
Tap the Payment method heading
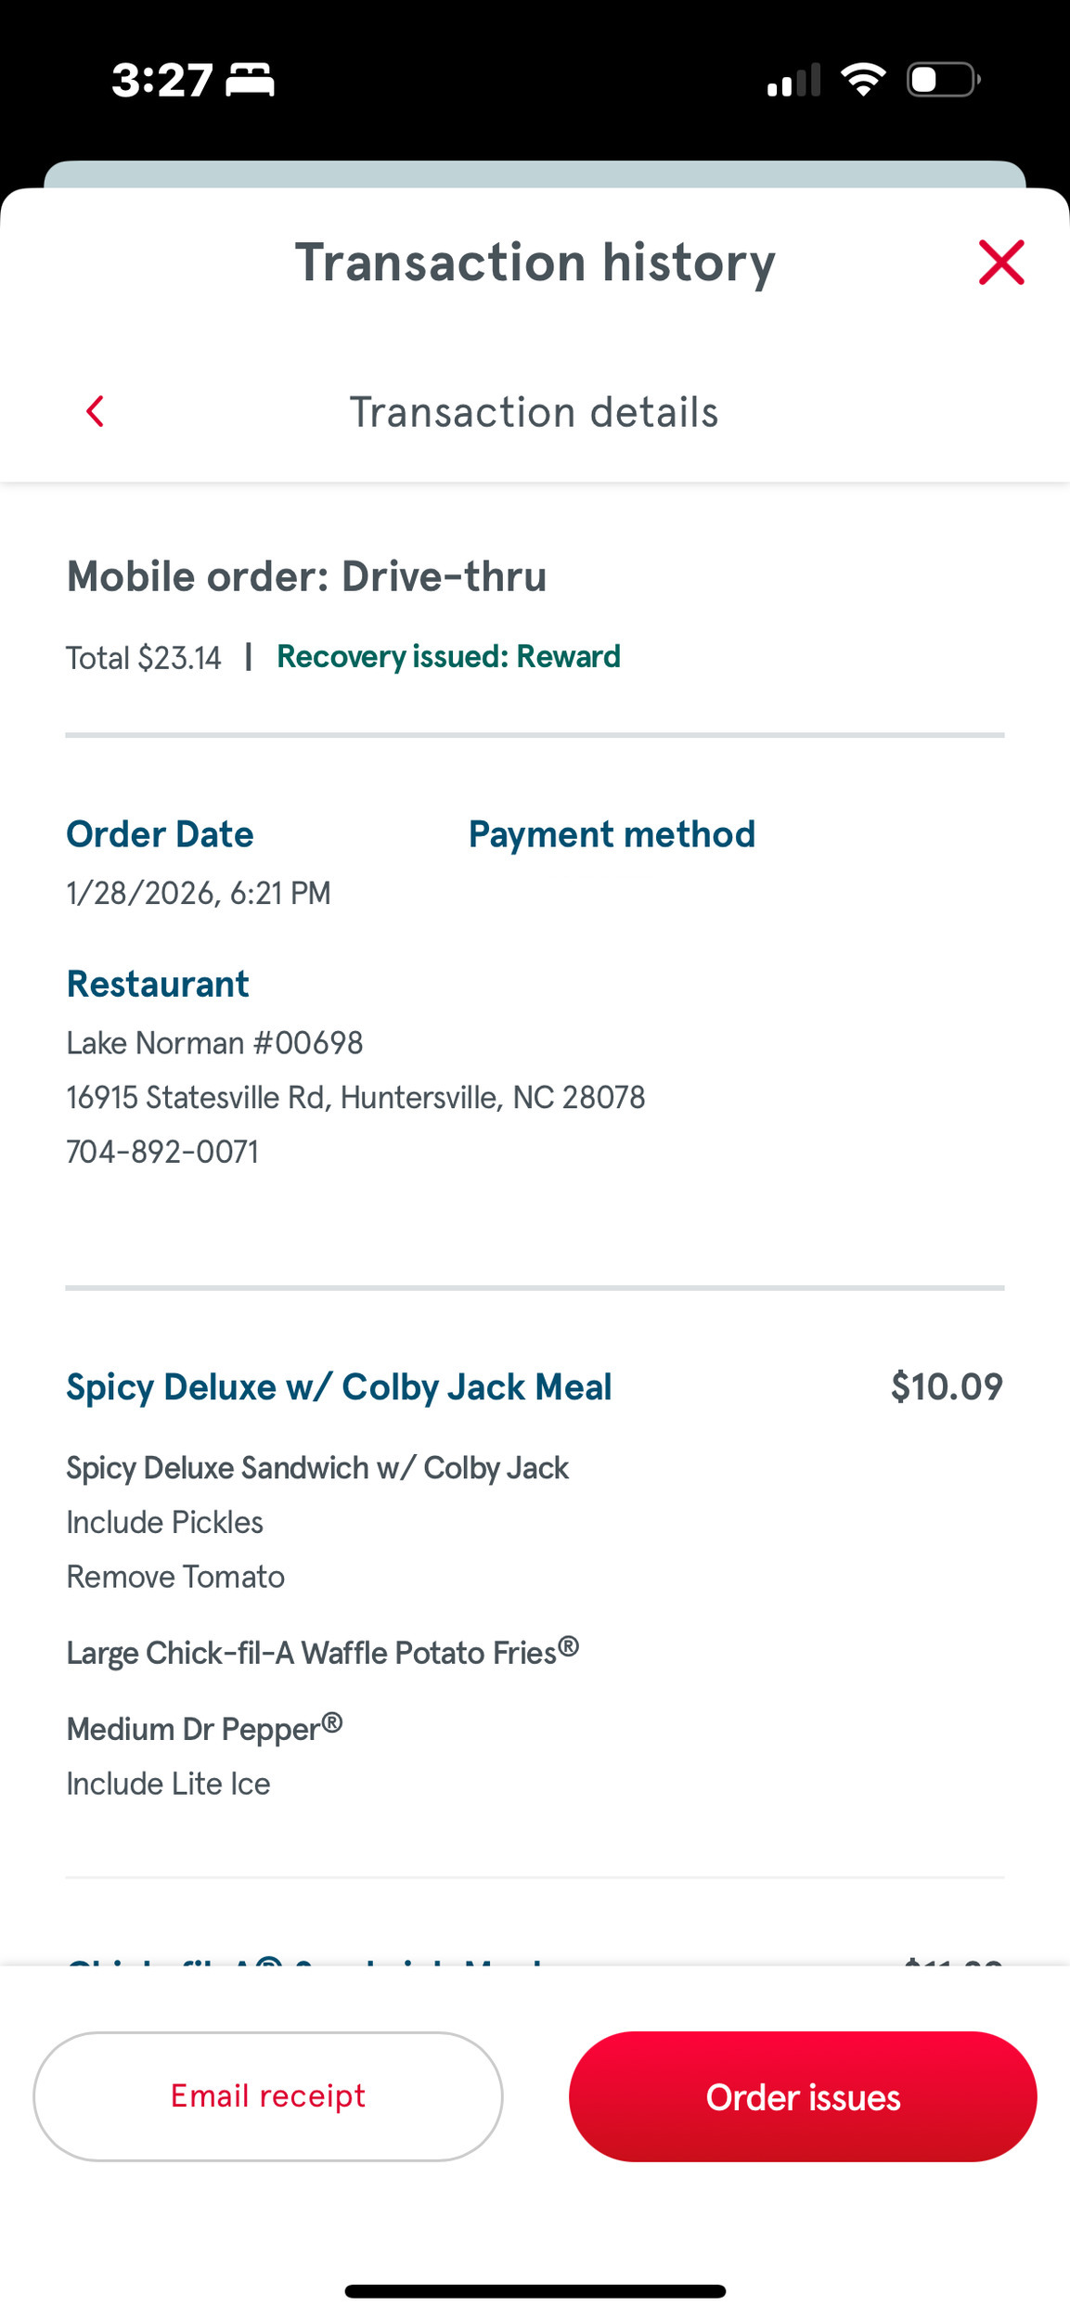coord(612,834)
